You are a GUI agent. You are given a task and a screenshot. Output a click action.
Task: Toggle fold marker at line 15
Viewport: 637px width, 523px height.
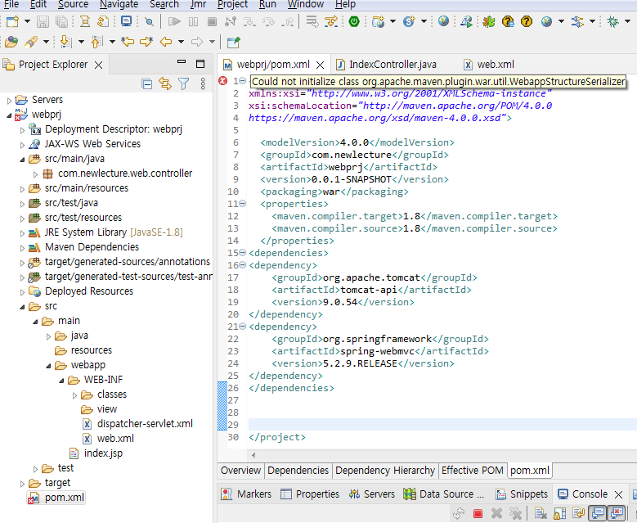tap(243, 253)
